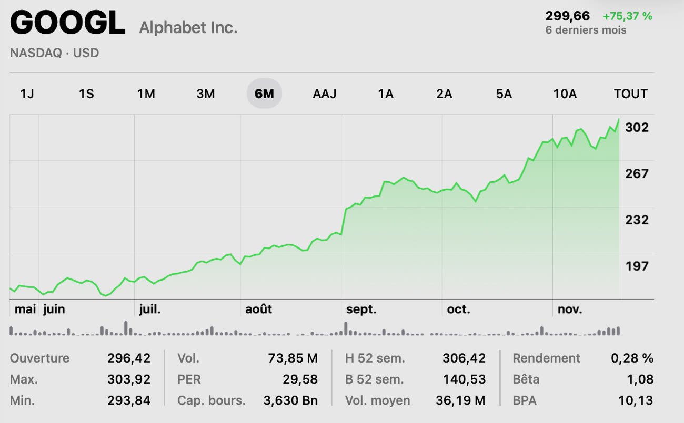
Task: Click the Cap. bours. 3,630 Bn value
Action: coord(290,400)
